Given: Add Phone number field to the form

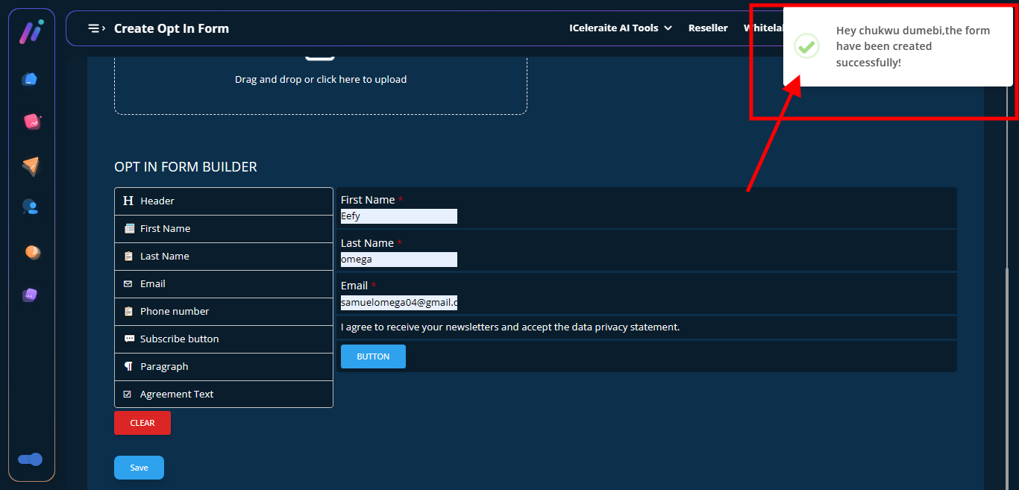Looking at the screenshot, I should pos(224,312).
